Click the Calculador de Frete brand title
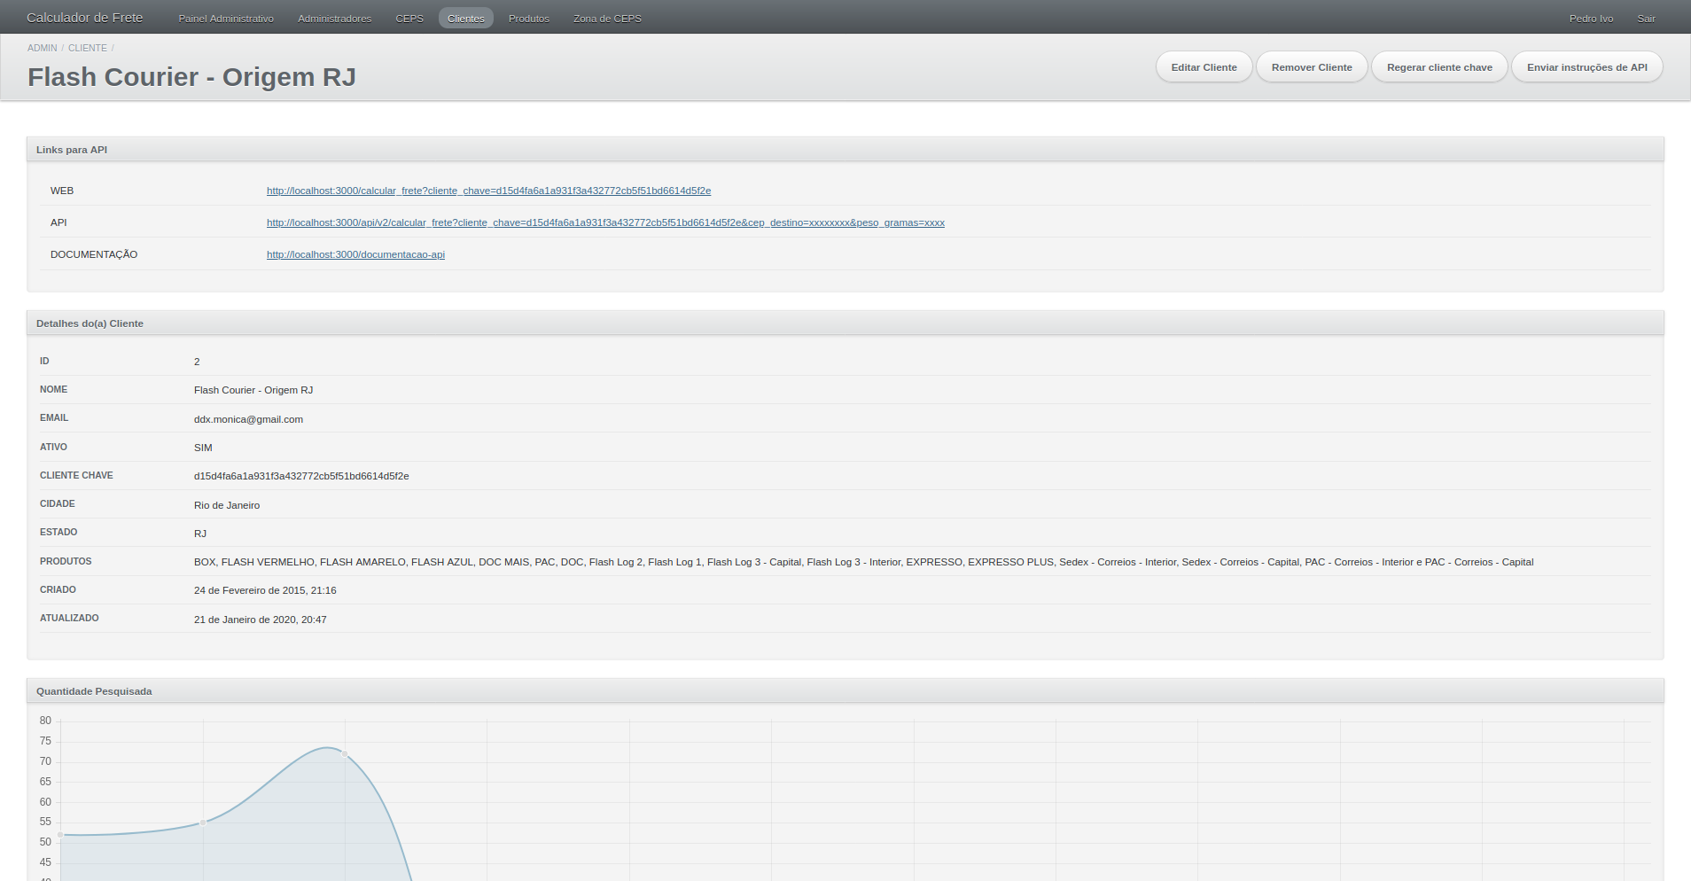The width and height of the screenshot is (1691, 881). 85,18
